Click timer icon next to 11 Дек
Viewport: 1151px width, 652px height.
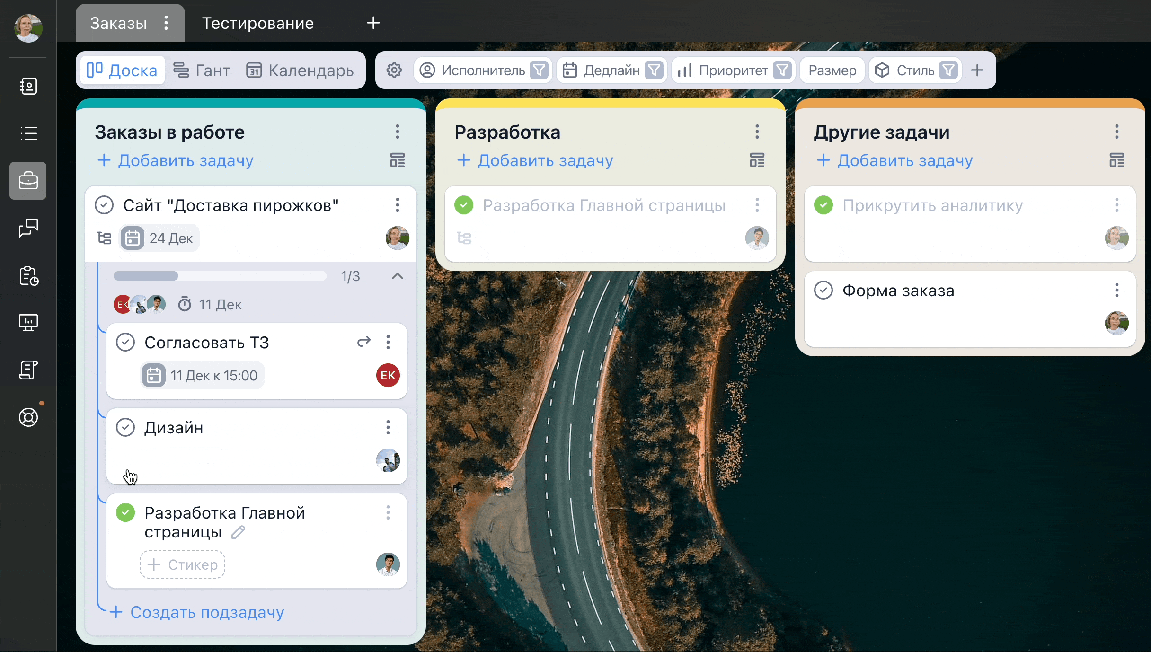point(185,304)
